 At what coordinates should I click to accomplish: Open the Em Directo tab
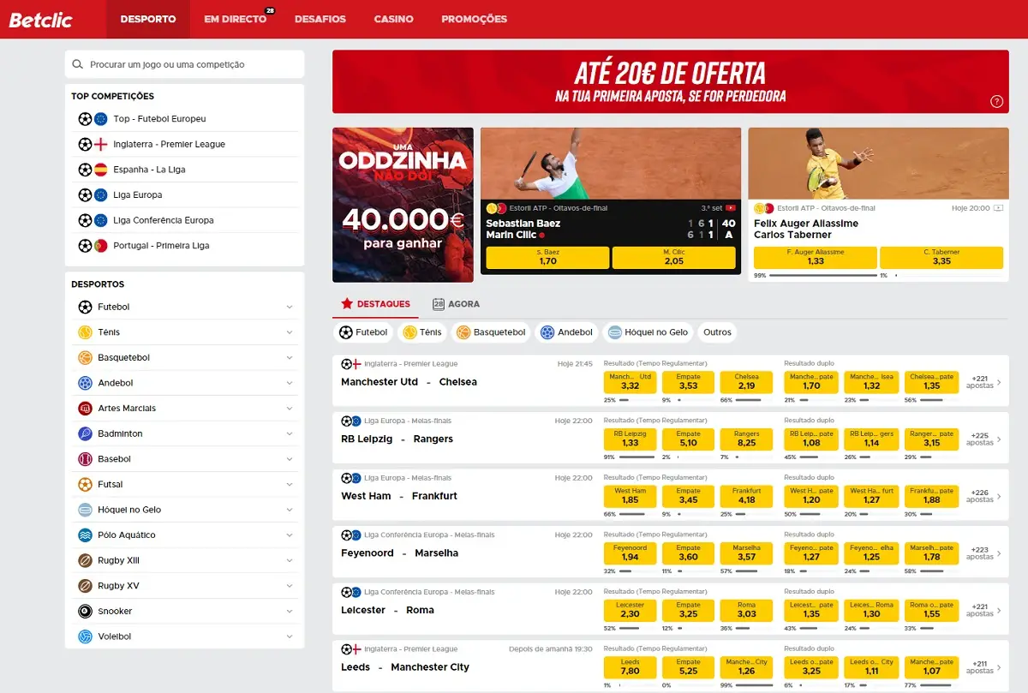point(235,19)
